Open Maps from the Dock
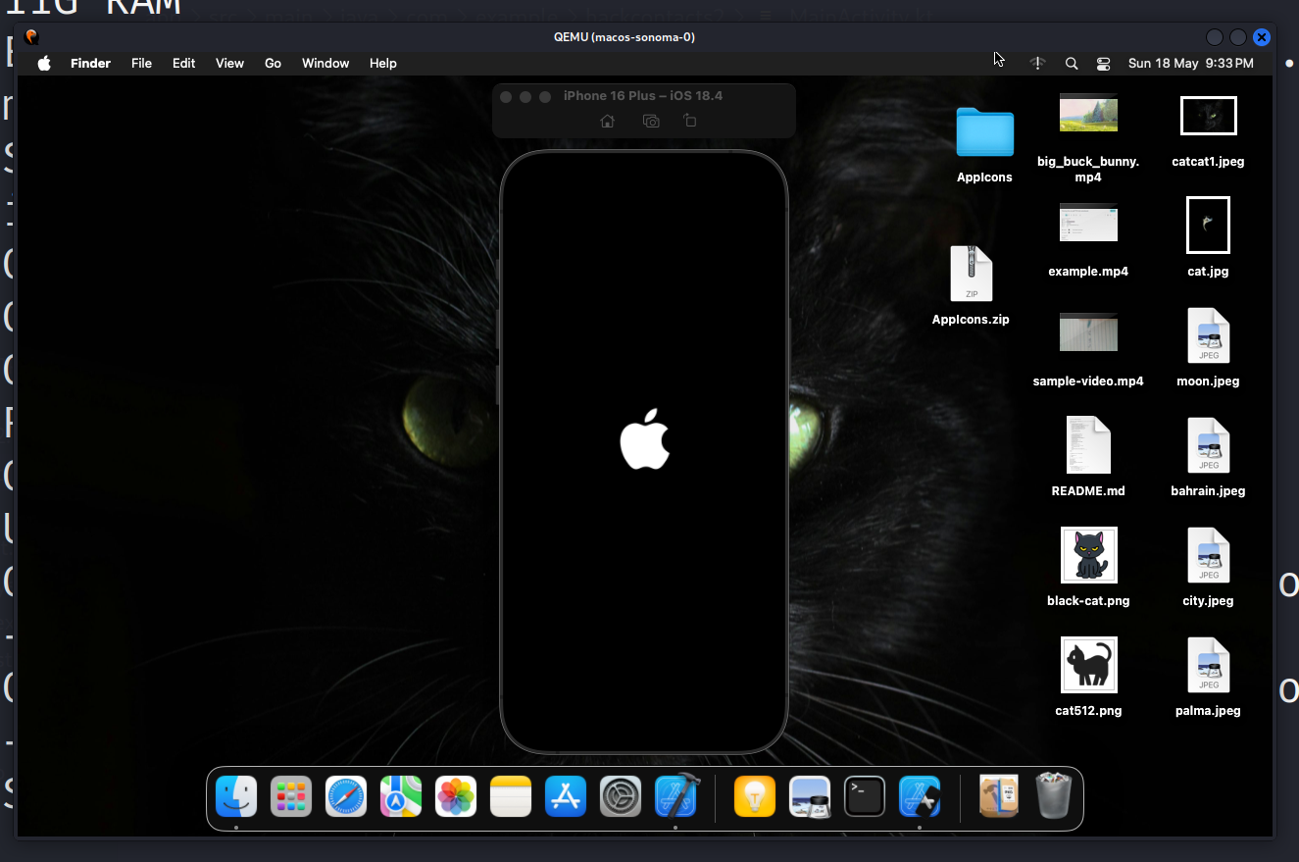 pos(401,796)
